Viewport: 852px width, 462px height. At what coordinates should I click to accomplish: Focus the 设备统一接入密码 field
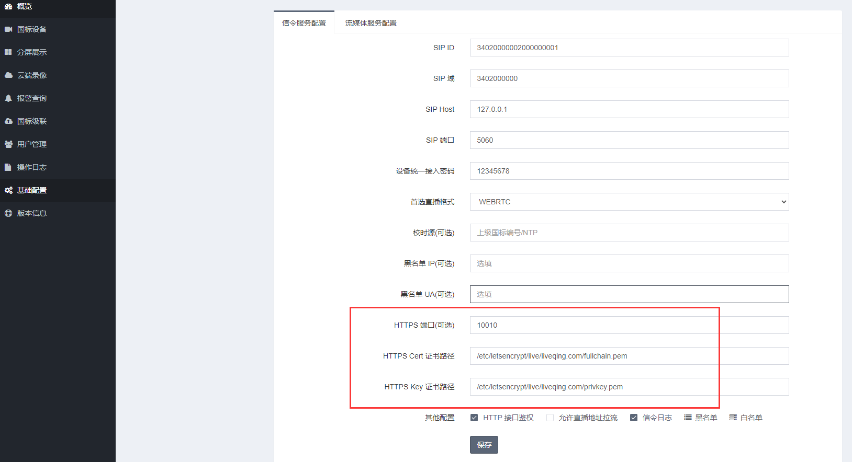[630, 171]
